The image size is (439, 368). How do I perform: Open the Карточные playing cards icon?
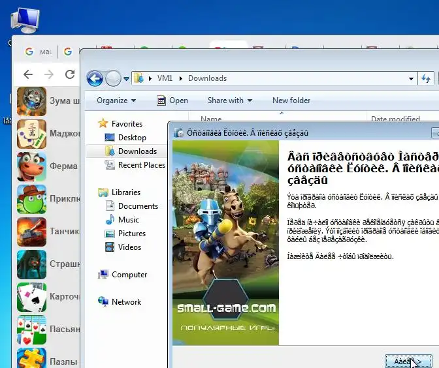point(31,298)
